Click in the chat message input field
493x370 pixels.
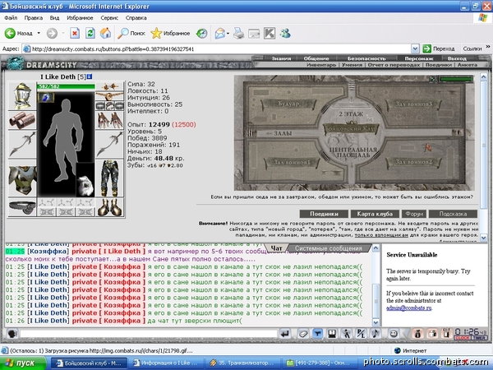tap(149, 334)
